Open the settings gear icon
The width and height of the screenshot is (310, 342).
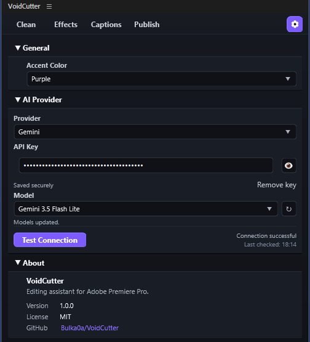pyautogui.click(x=295, y=24)
